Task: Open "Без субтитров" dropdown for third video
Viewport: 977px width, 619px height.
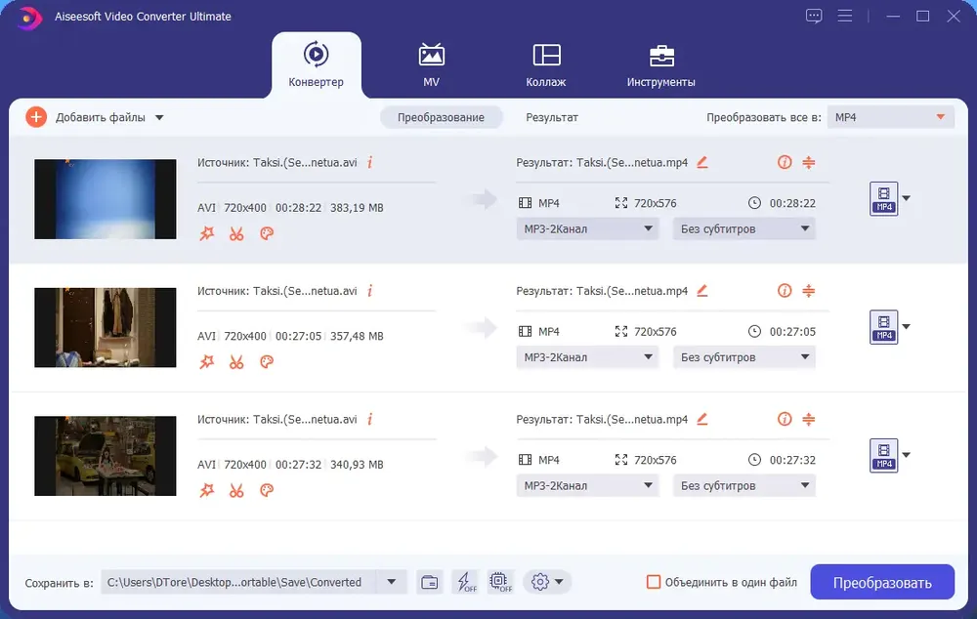Action: click(743, 486)
